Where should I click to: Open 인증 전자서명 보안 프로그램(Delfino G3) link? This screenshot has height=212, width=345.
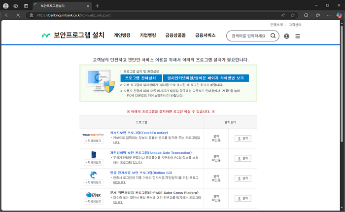[x=141, y=173]
